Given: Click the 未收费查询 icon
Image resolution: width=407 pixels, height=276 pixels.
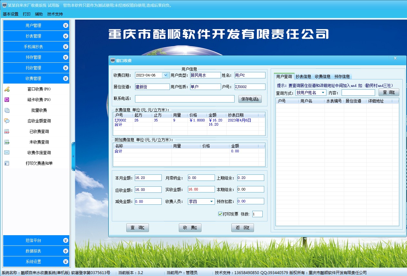Looking at the screenshot, I should tap(7, 142).
